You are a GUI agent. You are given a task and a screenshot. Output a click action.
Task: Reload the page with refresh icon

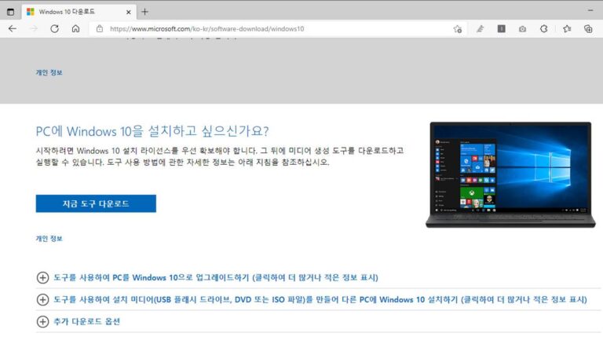pos(55,29)
